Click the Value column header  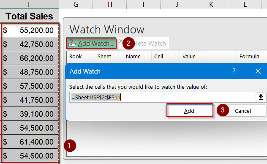tap(208, 56)
